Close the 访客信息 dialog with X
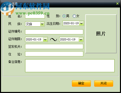The width and height of the screenshot is (121, 93). (117, 4)
